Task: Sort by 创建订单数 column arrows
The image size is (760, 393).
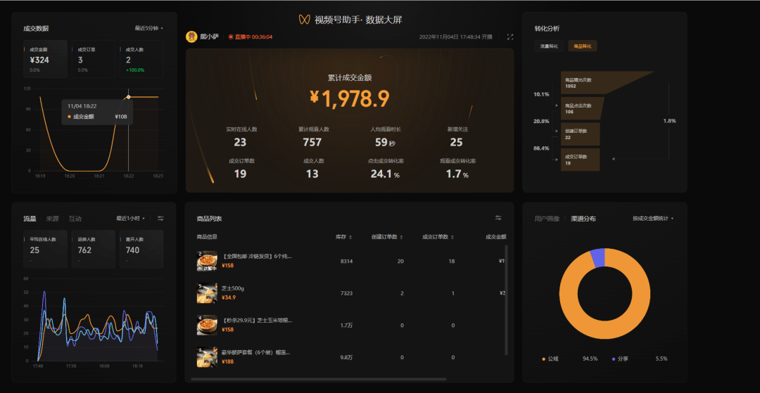Action: [x=401, y=237]
